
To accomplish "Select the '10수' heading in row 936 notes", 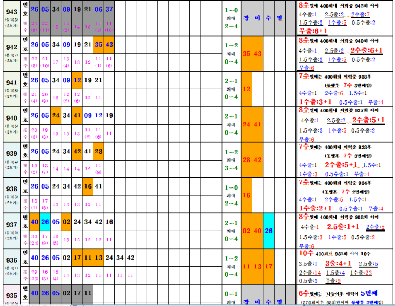I will pos(306,253).
